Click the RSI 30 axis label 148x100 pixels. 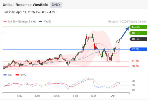133,90
